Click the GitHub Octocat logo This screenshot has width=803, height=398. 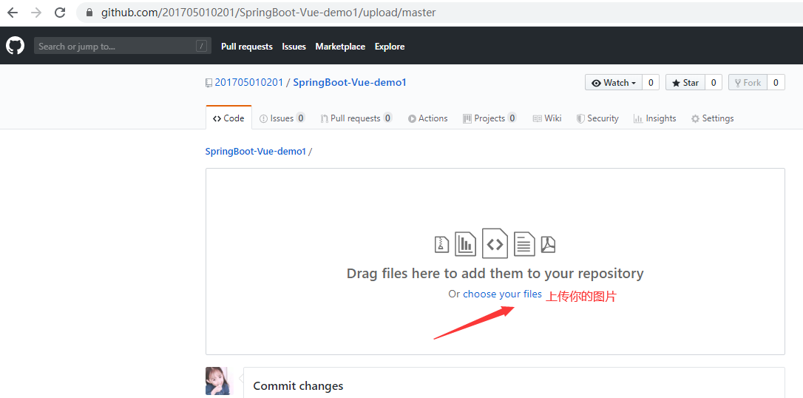click(x=15, y=46)
